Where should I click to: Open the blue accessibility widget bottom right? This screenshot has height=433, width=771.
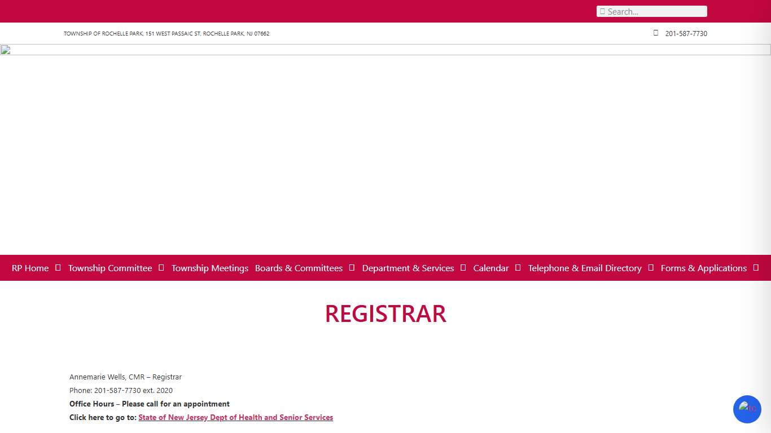(747, 409)
